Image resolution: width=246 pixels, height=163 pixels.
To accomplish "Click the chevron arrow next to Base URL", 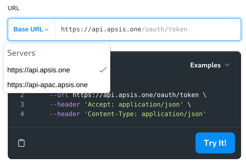I will pos(47,30).
